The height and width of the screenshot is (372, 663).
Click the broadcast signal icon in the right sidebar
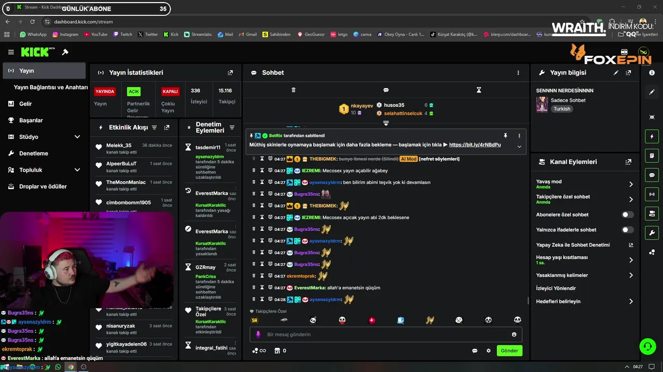click(652, 194)
